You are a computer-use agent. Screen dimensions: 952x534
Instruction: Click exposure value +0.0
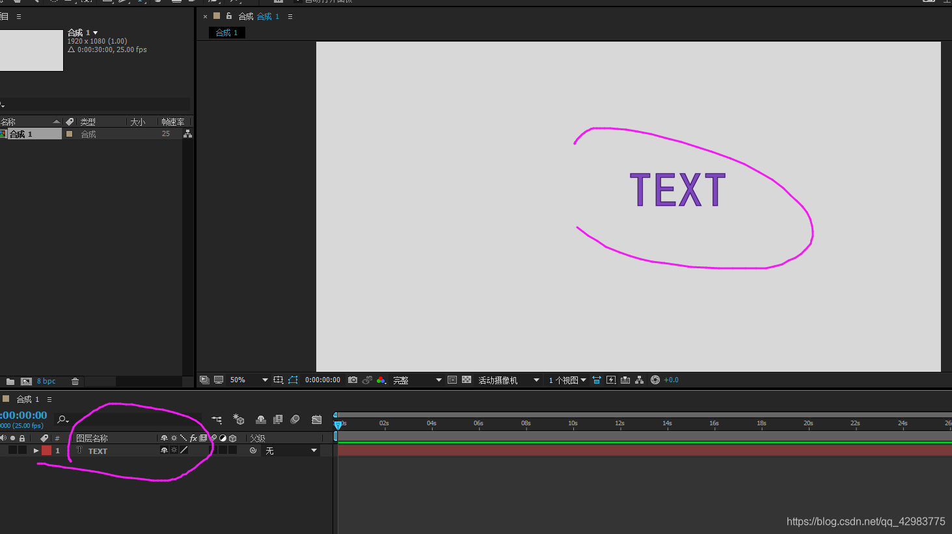point(671,380)
